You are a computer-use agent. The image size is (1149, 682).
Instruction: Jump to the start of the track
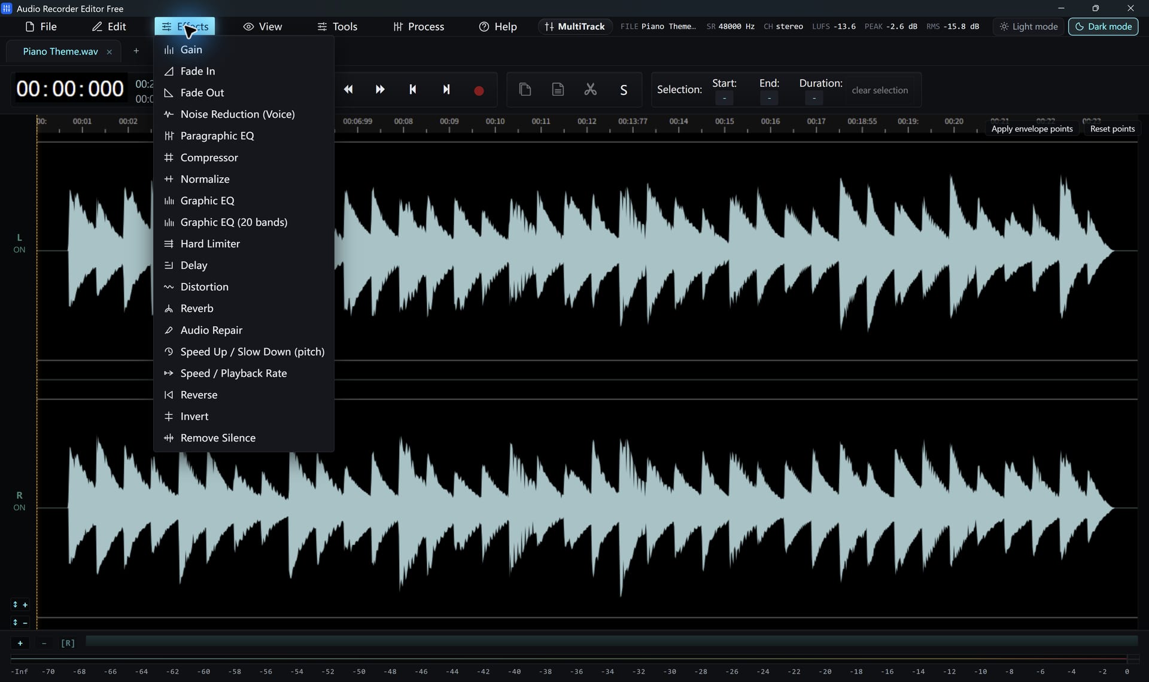[412, 90]
